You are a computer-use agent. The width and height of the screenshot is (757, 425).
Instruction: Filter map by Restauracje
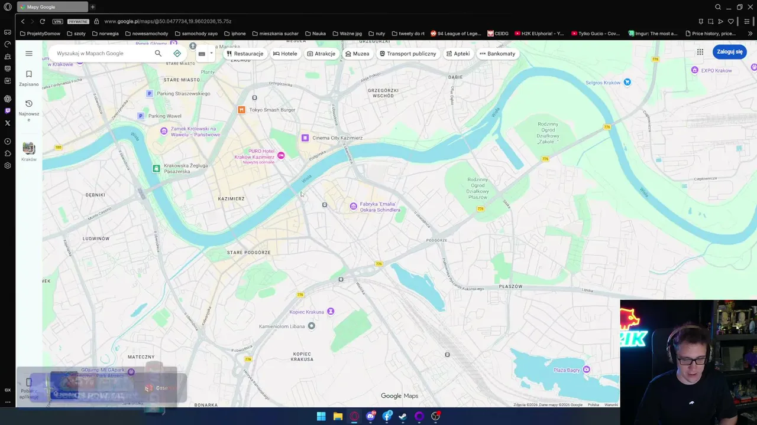[x=245, y=54]
